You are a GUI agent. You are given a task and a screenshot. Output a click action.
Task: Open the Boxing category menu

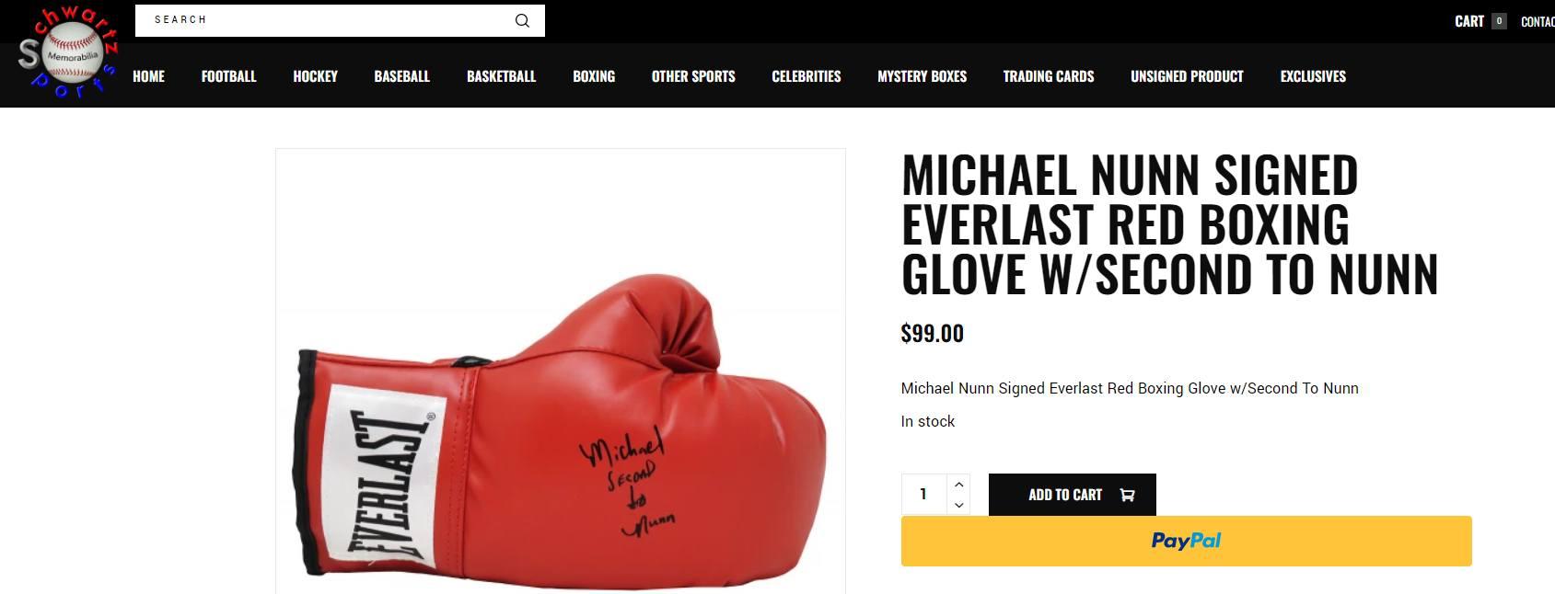point(594,76)
